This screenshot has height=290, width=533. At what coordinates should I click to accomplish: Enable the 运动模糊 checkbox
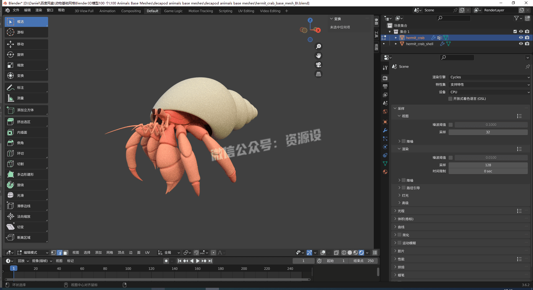(399, 243)
